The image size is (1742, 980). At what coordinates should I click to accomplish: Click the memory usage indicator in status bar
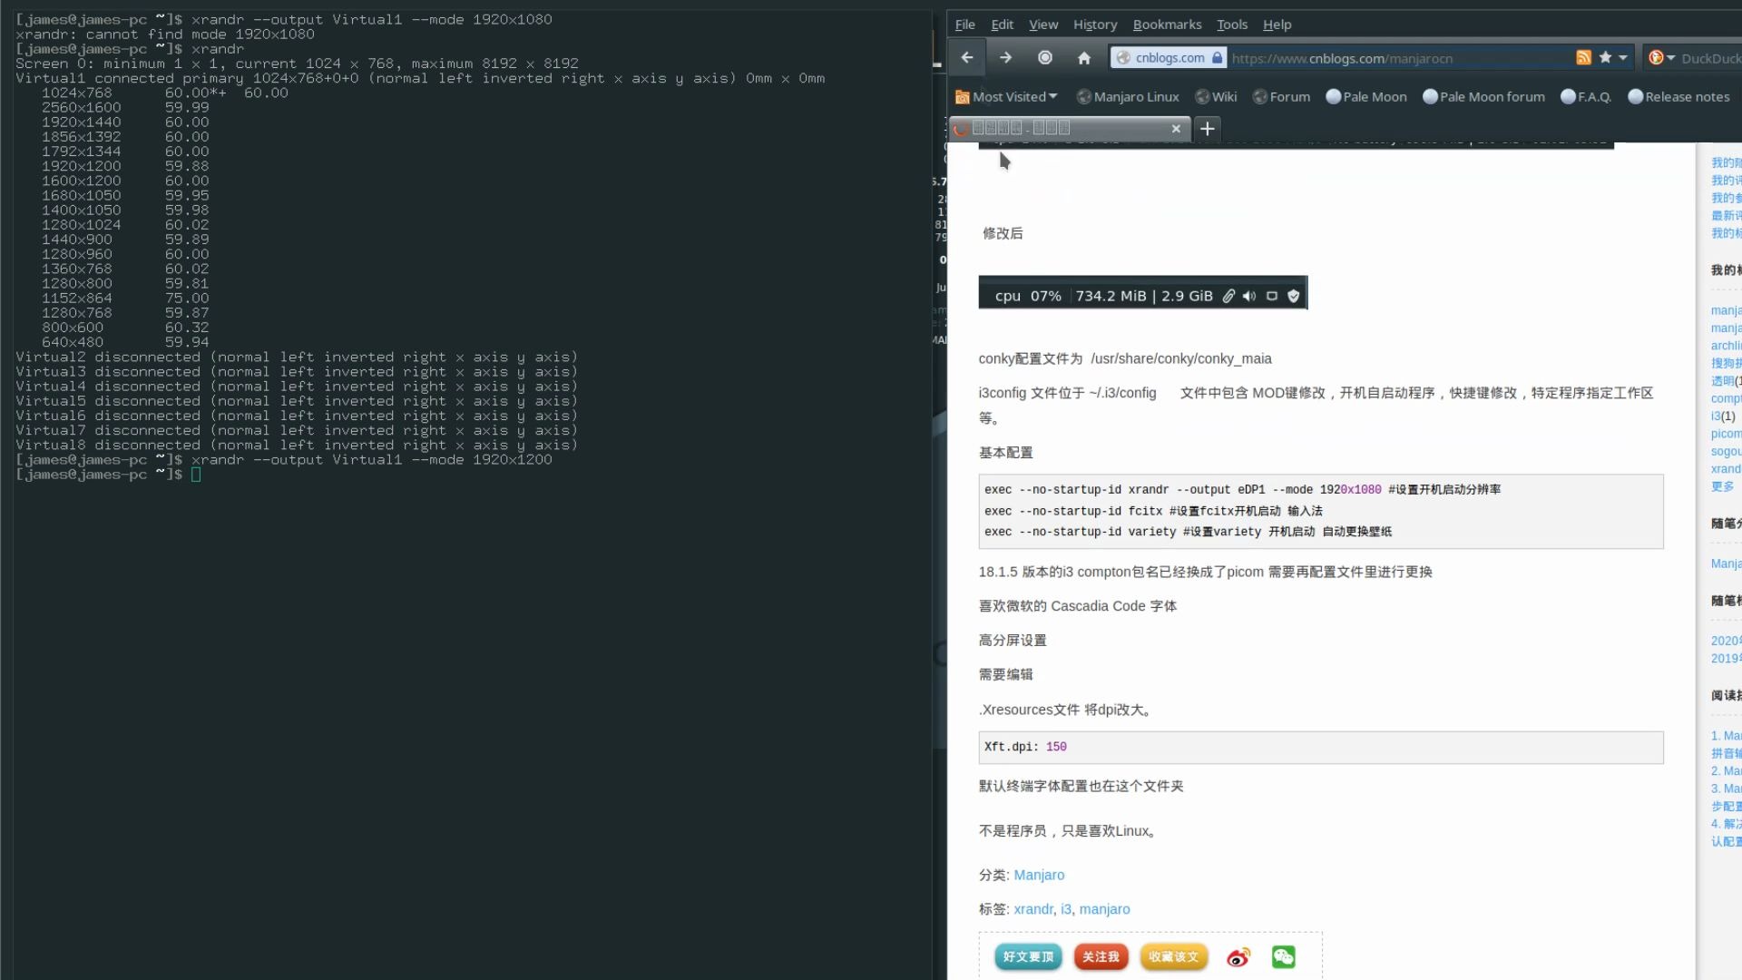[x=1146, y=294]
